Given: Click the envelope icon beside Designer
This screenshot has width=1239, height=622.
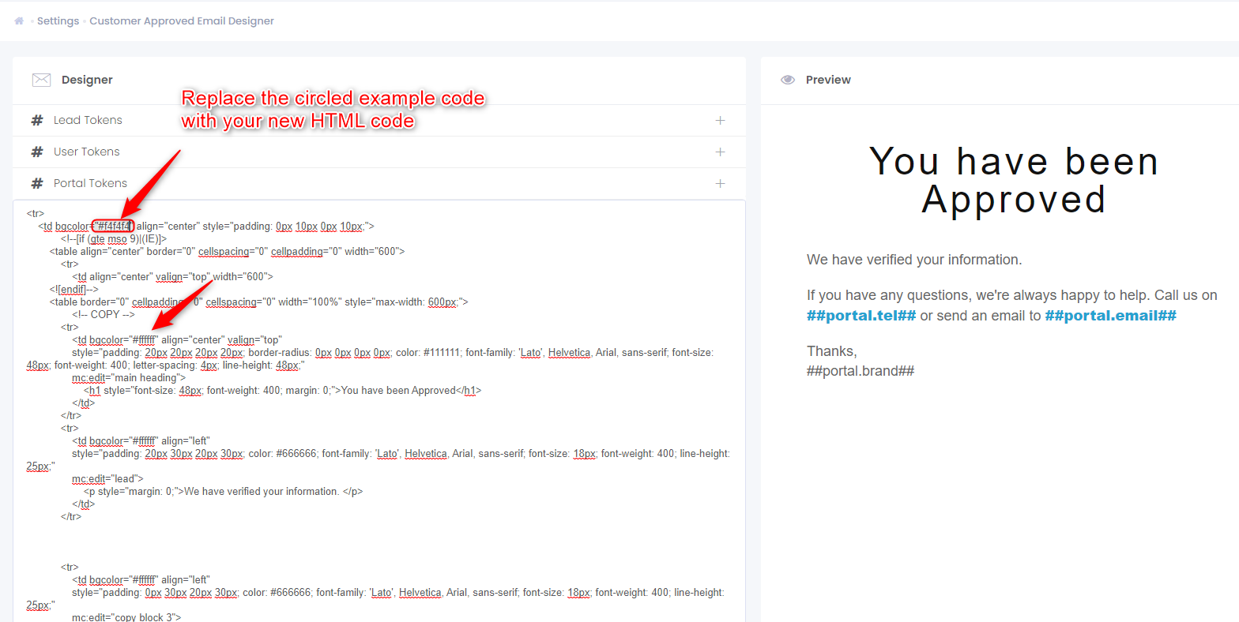Looking at the screenshot, I should tap(41, 80).
